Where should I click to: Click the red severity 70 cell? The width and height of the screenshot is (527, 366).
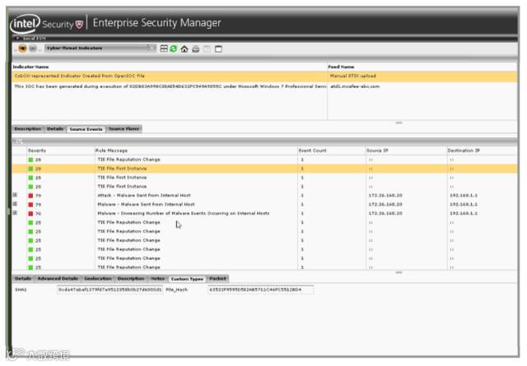[35, 214]
